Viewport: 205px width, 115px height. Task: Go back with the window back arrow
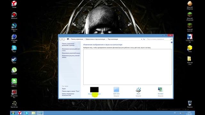[61, 39]
